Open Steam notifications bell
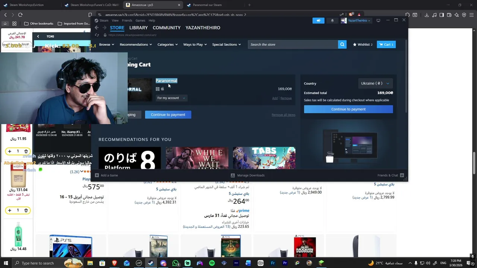This screenshot has width=477, height=268. pyautogui.click(x=332, y=20)
